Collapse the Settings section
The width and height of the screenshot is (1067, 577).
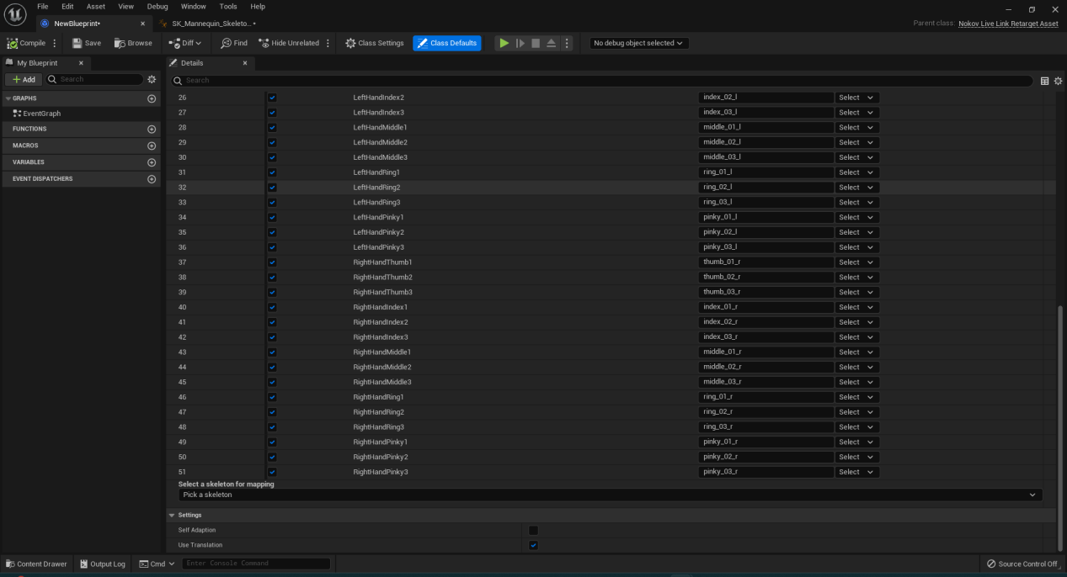173,516
